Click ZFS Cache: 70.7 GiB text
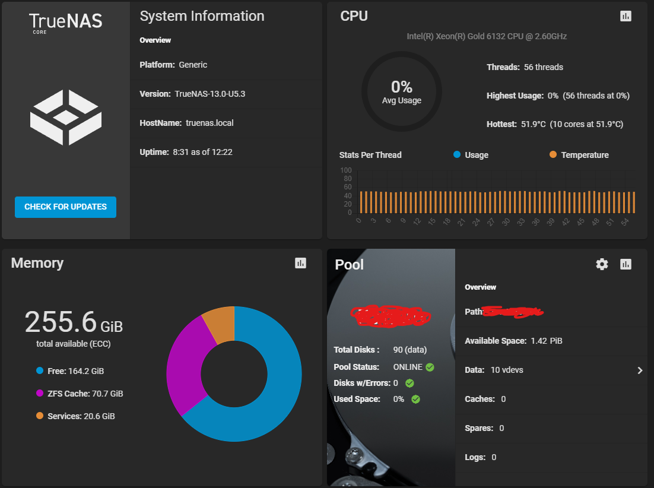The image size is (654, 488). pos(85,394)
